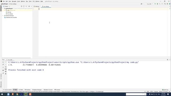171x96 pixels.
Task: Click the JetBrains Toolbox-style icon at far top right
Action: pos(170,4)
